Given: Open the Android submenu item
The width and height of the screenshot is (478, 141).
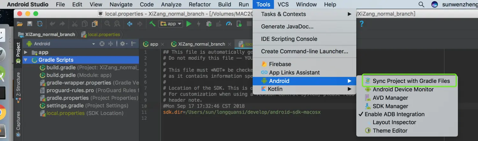Looking at the screenshot, I should pos(304,81).
